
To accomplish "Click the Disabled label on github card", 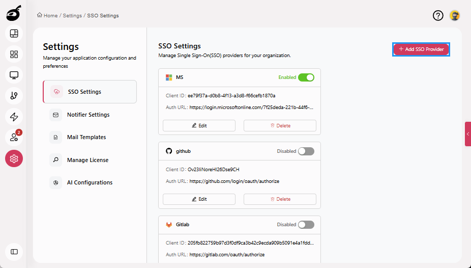I will (286, 151).
